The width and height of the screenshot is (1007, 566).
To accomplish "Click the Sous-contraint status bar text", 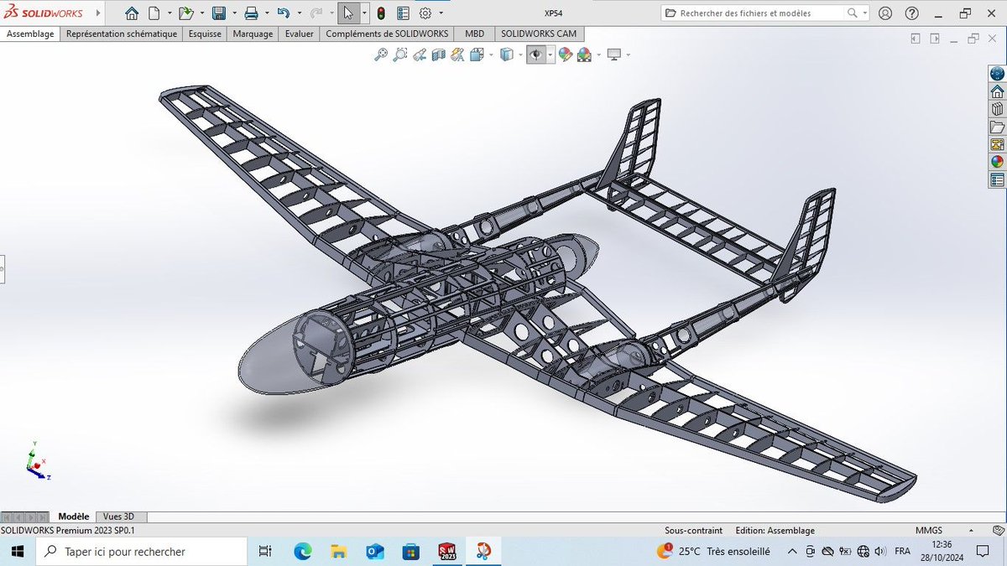I will 693,530.
